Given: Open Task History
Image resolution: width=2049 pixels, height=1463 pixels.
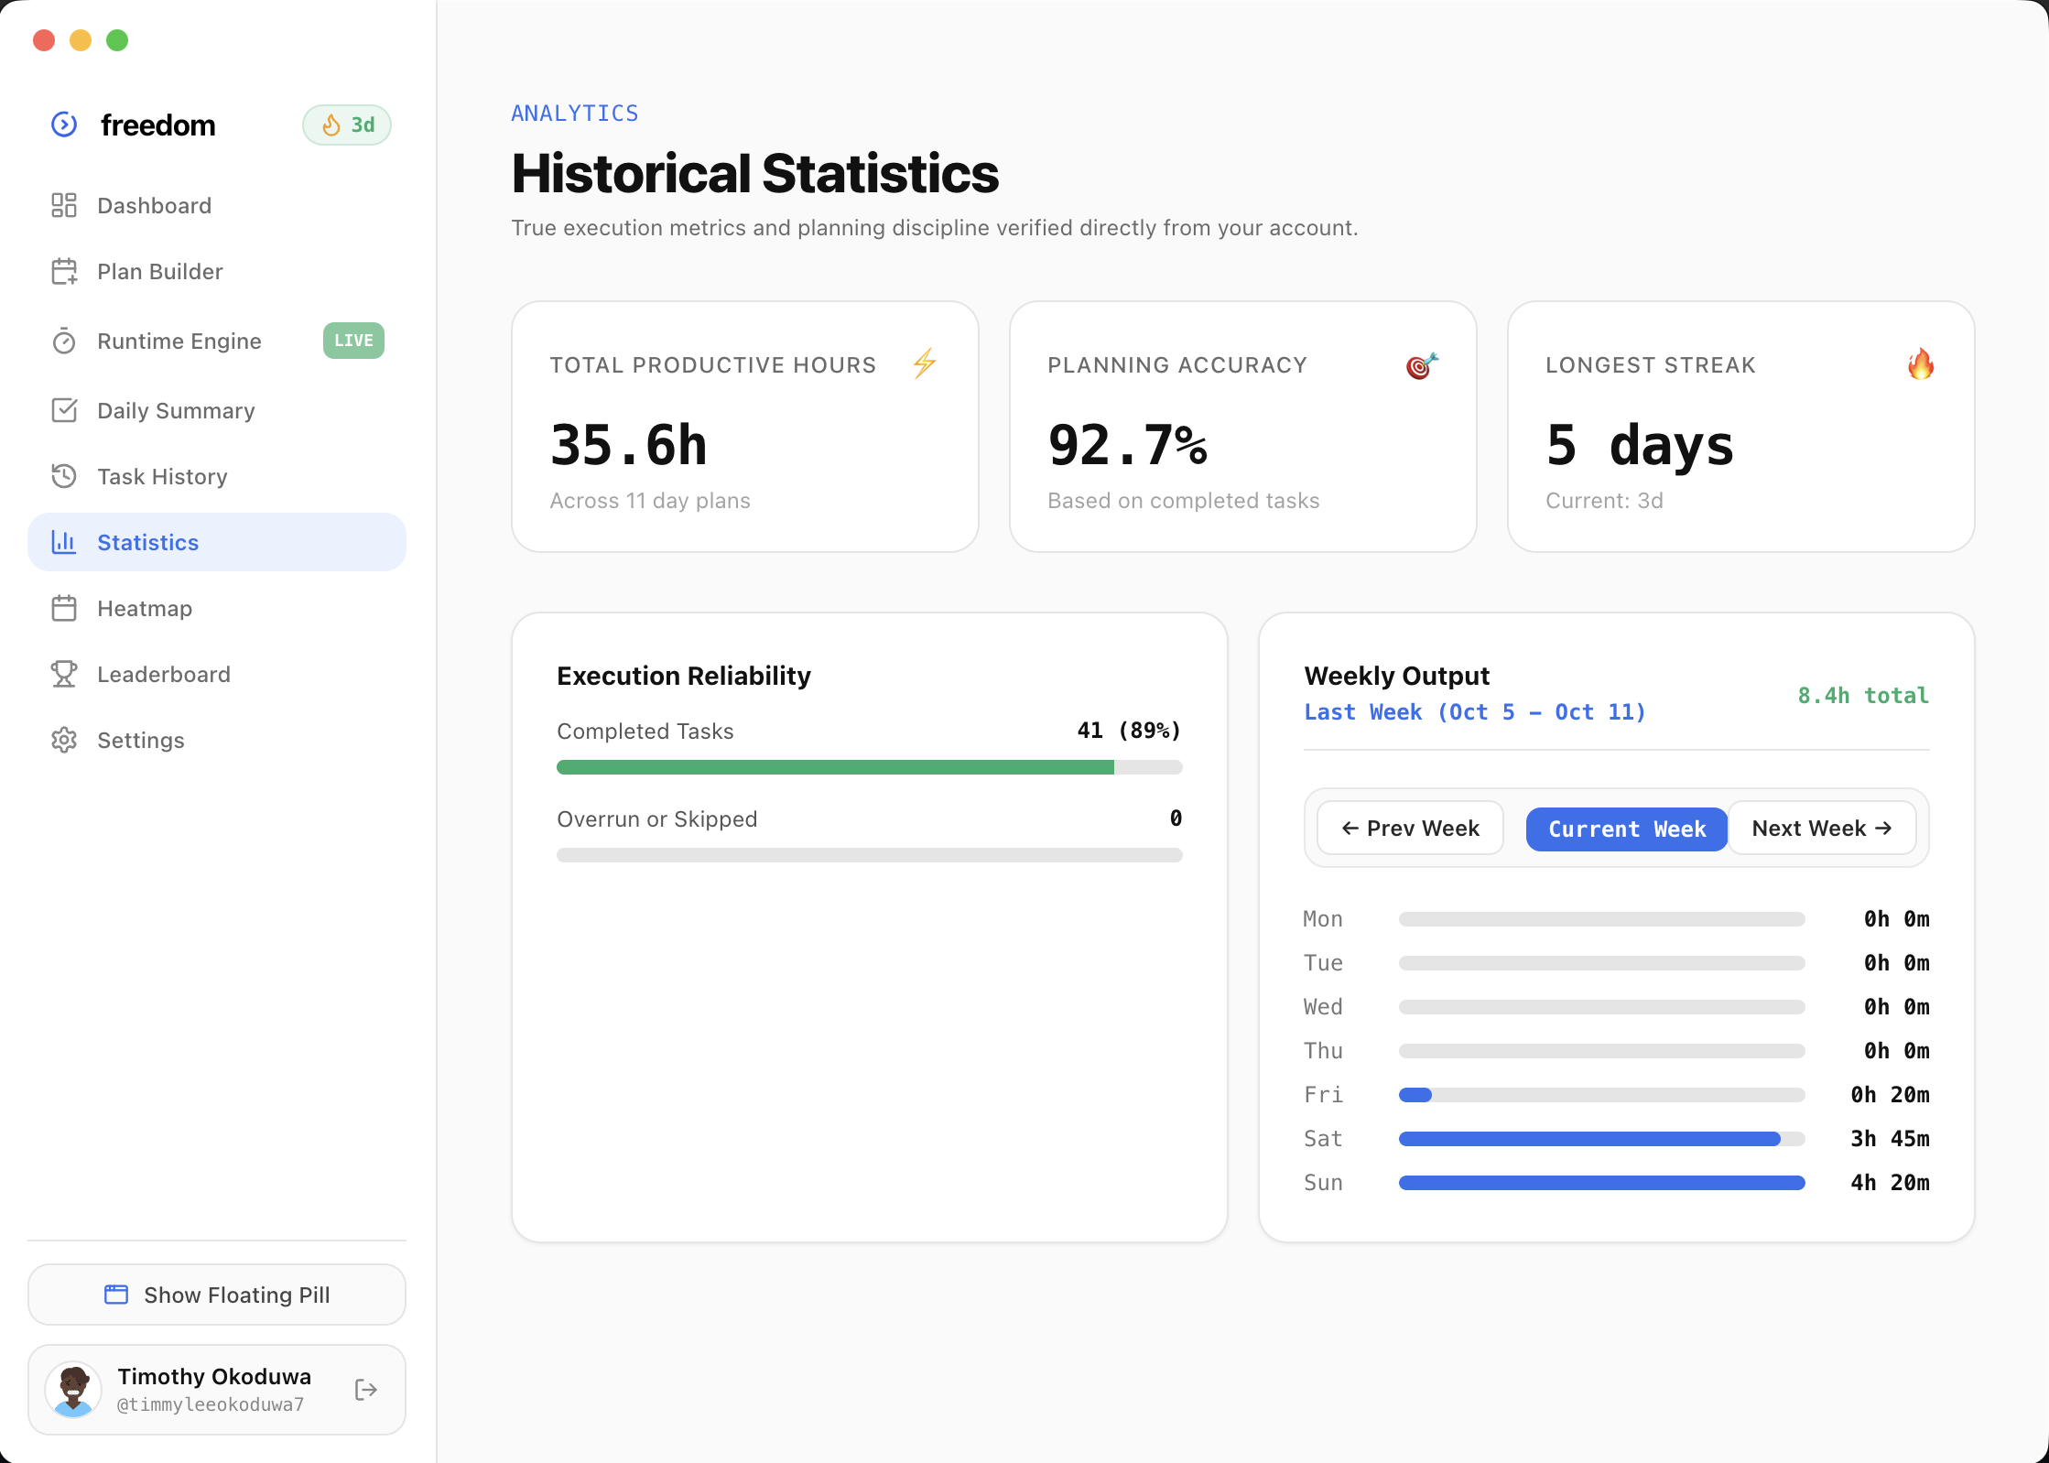Looking at the screenshot, I should pos(217,476).
